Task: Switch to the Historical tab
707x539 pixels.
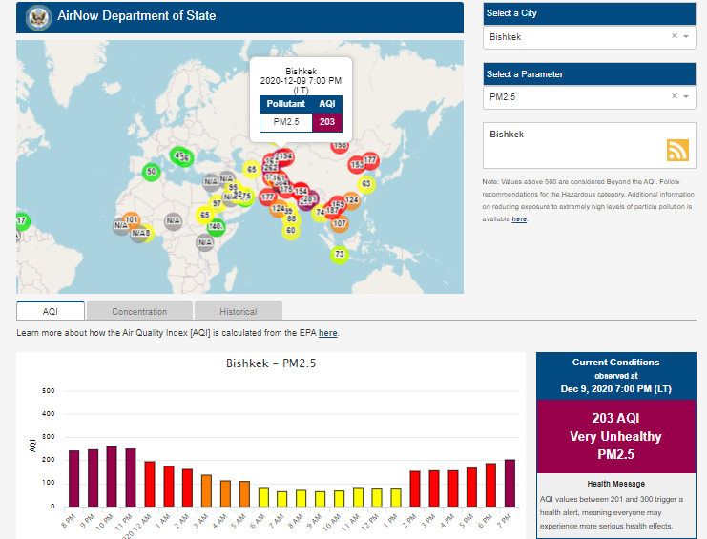Action: [x=238, y=311]
